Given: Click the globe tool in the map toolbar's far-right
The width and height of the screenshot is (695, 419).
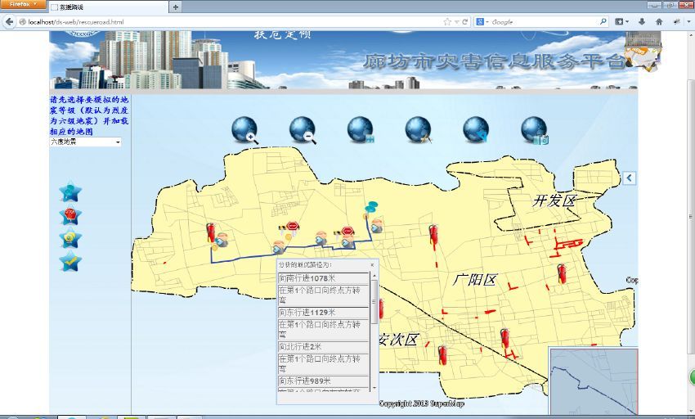Looking at the screenshot, I should pos(534,130).
